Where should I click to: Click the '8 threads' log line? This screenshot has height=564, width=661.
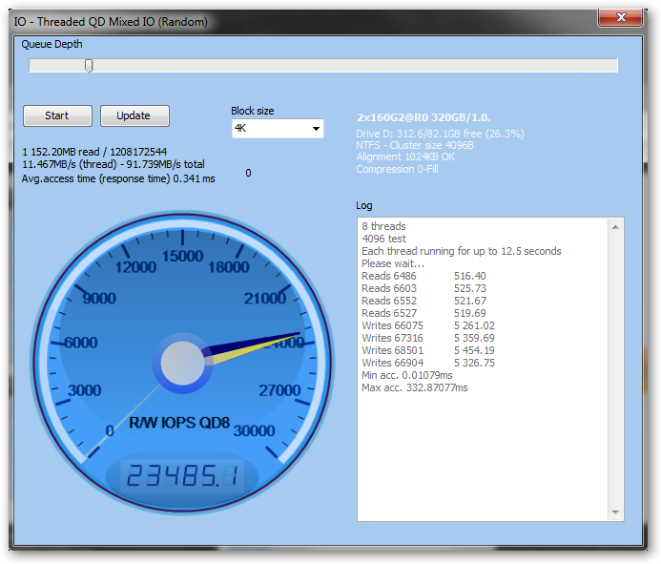point(383,226)
